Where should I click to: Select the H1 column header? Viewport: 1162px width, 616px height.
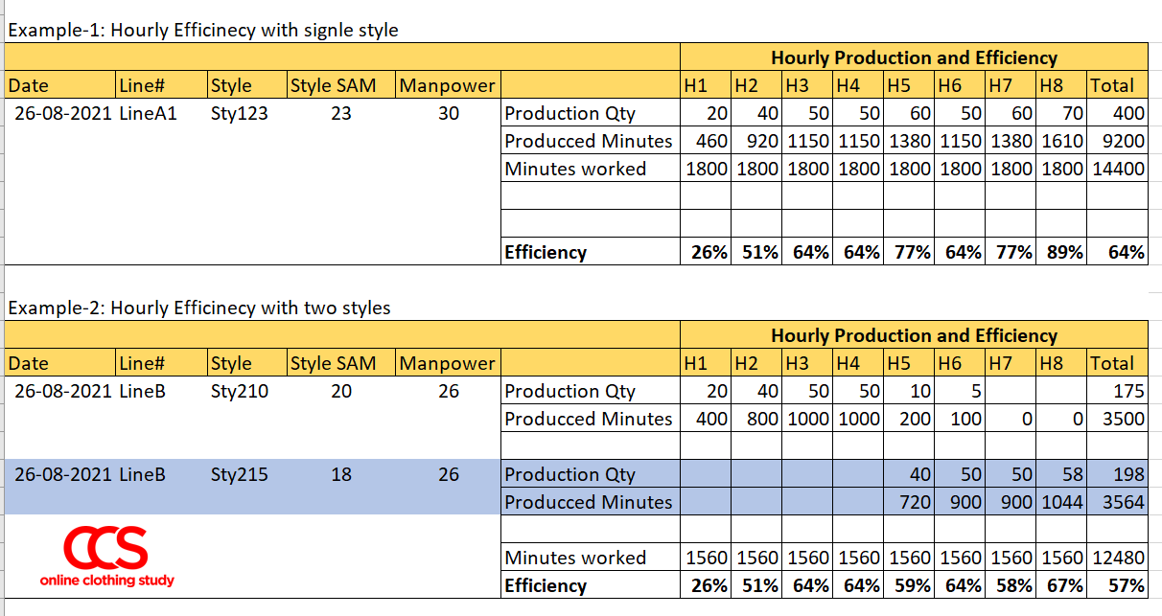coord(695,85)
